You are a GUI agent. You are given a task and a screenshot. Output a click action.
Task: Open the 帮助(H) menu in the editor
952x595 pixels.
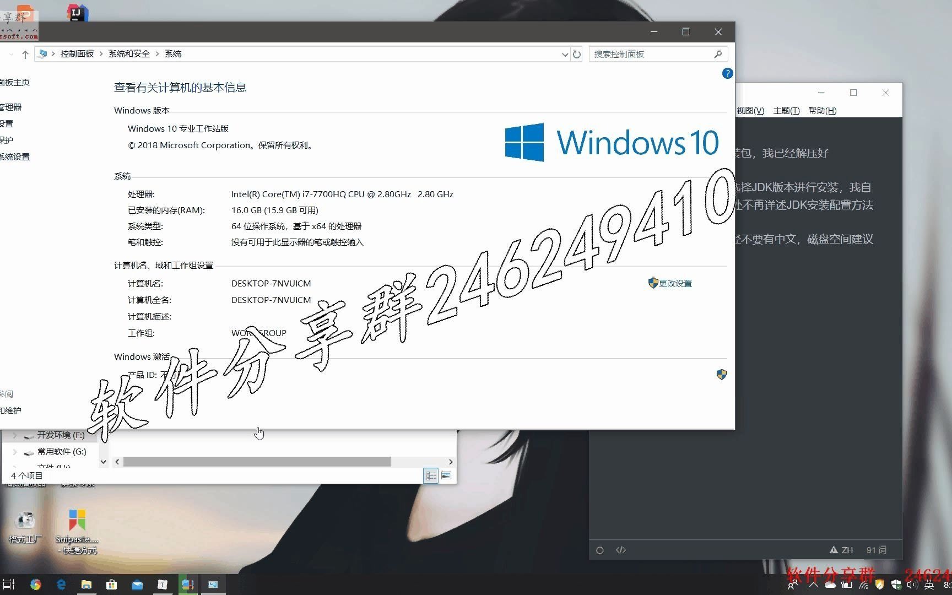[x=822, y=111]
